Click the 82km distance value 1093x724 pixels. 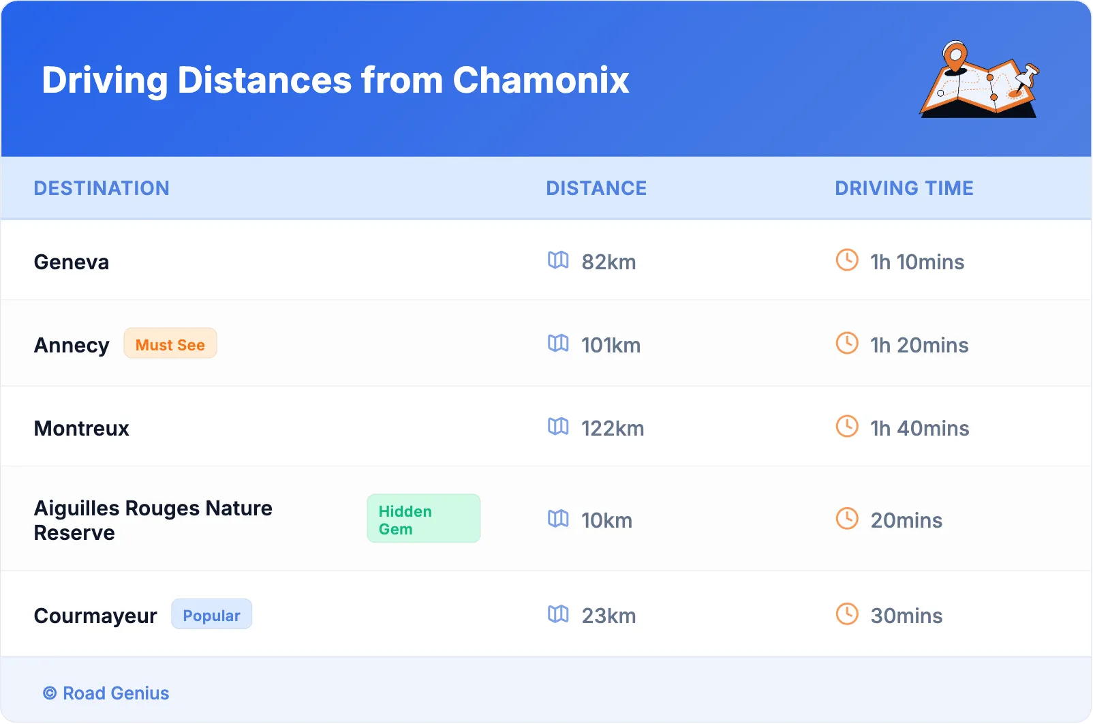[609, 262]
